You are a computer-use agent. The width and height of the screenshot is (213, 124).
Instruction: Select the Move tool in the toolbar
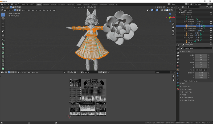coord(3,23)
